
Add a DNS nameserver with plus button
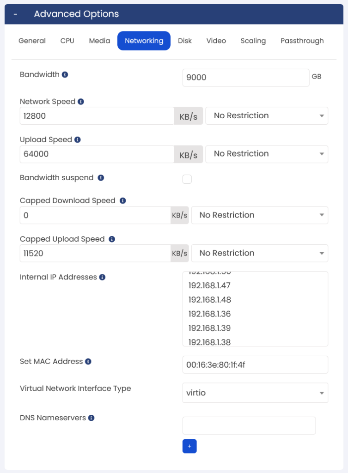pos(189,446)
